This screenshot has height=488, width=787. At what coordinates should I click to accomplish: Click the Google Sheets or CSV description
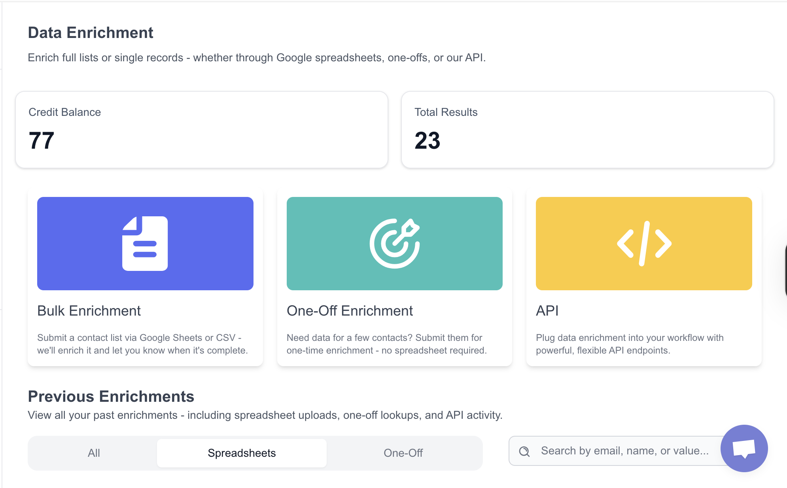(x=142, y=344)
